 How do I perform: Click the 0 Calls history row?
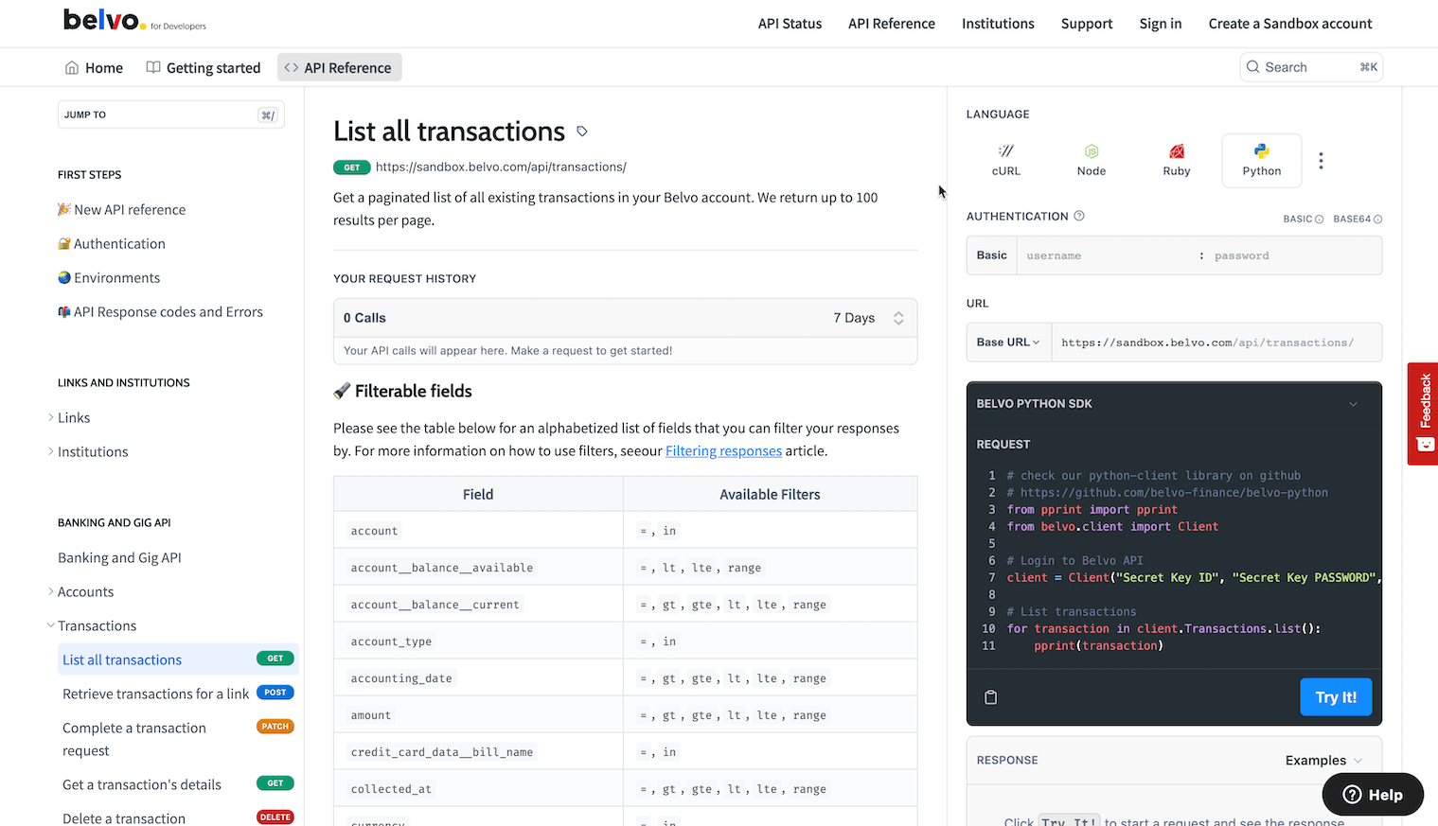[x=625, y=318]
